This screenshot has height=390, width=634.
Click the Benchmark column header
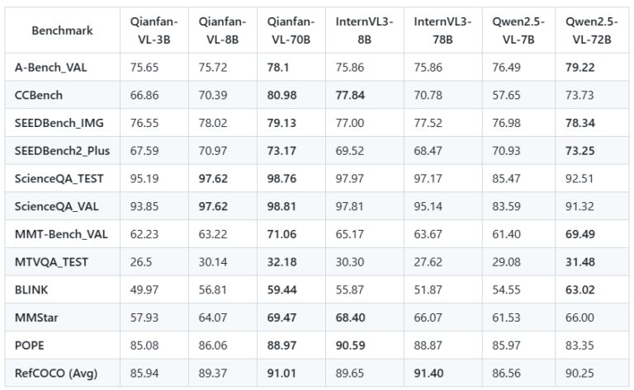click(62, 31)
